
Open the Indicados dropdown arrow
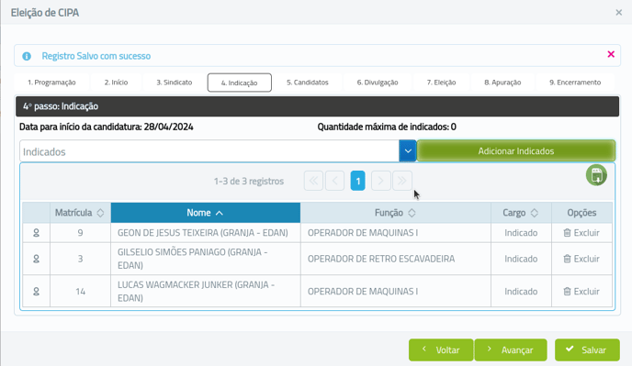[408, 151]
